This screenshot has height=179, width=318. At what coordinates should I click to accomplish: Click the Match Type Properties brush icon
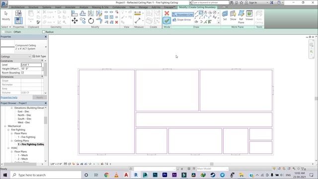tap(38, 22)
